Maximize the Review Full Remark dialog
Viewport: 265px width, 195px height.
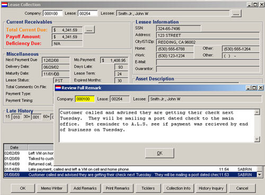[254, 88]
